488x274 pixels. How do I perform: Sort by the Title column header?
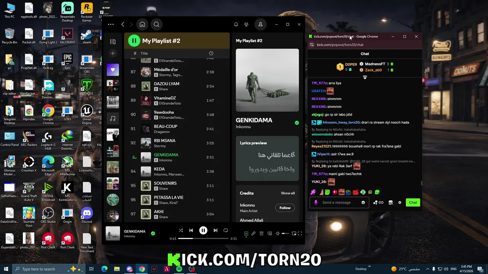point(144,53)
